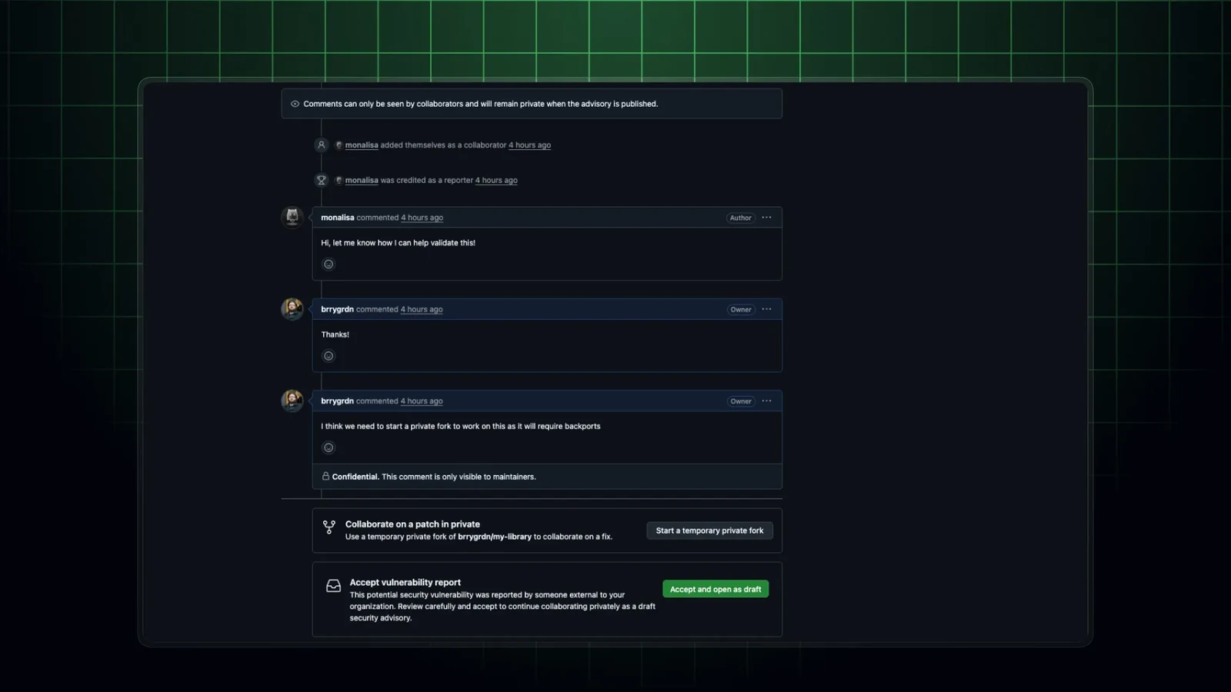This screenshot has height=692, width=1231.
Task: Open brrygrdn username on the "Thanks!" comment
Action: coord(337,309)
